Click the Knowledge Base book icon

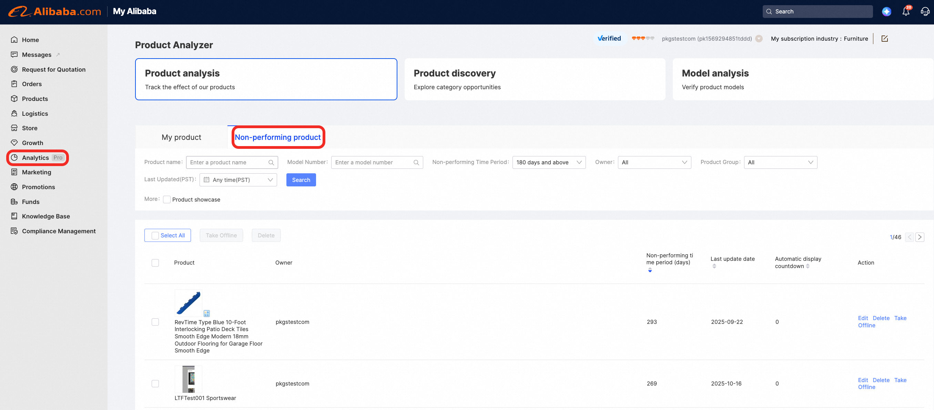tap(14, 216)
